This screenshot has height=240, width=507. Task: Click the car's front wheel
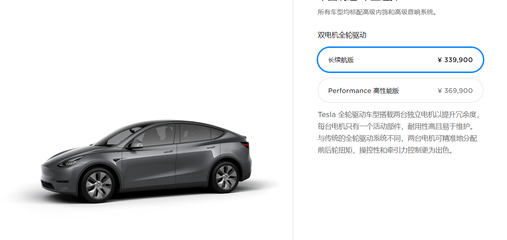tap(98, 185)
